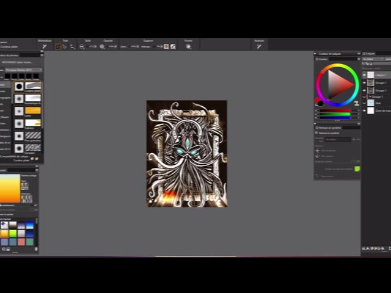Show the hidden light-blue thumbnail layer

click(364, 103)
